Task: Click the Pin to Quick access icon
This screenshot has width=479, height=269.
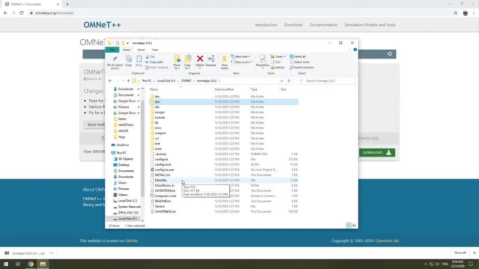Action: click(x=115, y=61)
